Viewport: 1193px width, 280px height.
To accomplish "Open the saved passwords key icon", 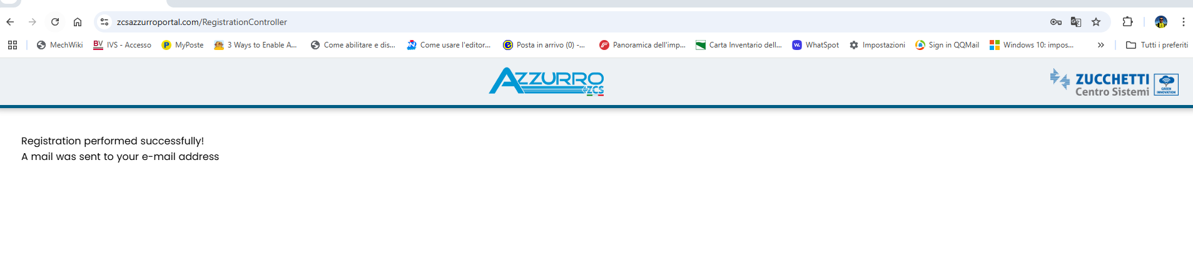I will (x=1056, y=22).
